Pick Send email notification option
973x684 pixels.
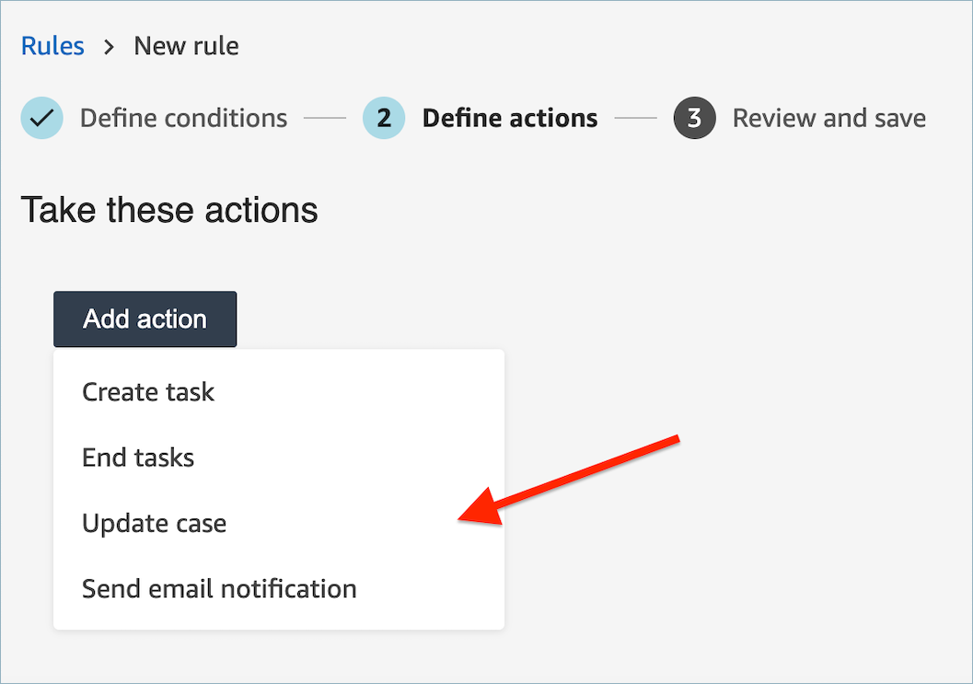coord(219,589)
